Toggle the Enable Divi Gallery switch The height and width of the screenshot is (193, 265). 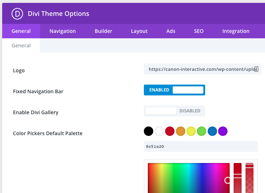(175, 111)
